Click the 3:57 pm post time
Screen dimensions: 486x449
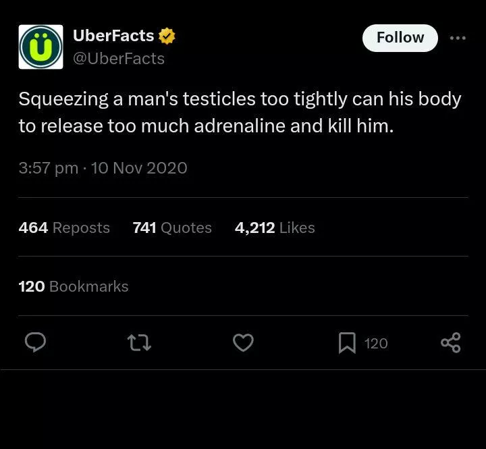[x=48, y=168]
